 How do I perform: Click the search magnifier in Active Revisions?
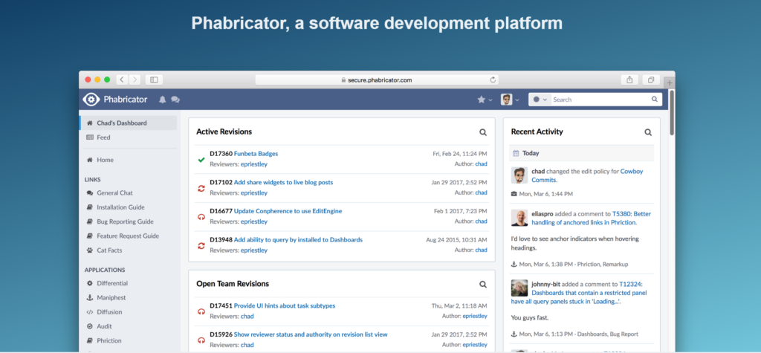[x=483, y=132]
